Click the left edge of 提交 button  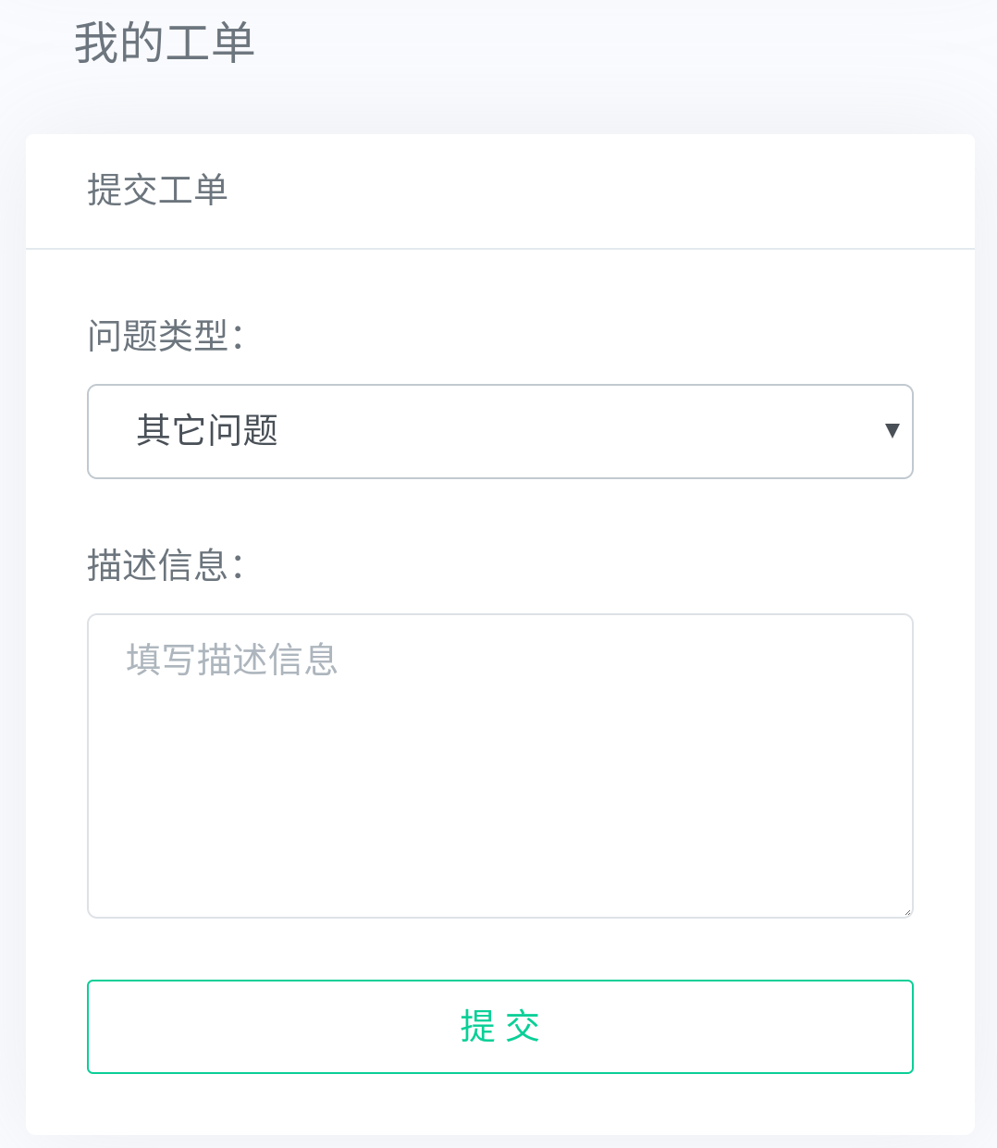(x=111, y=1027)
